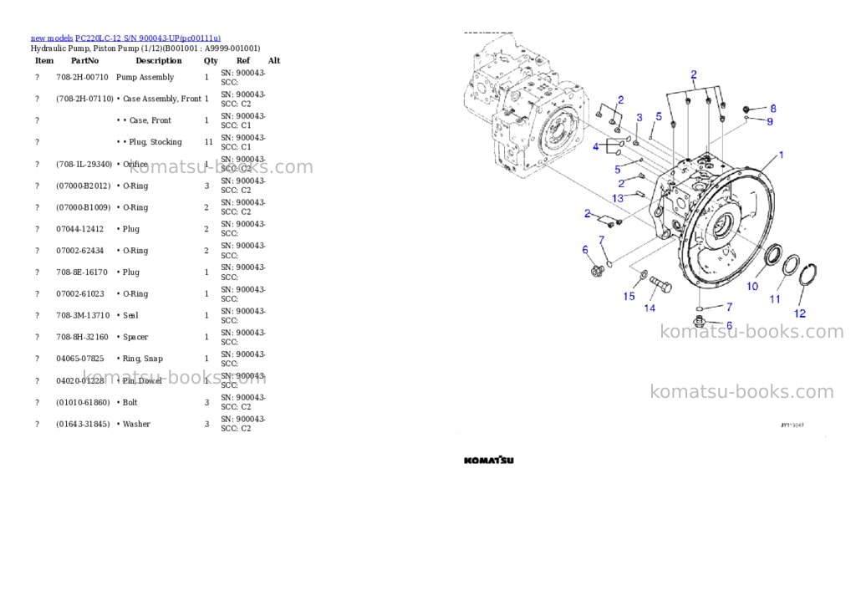Select part number (07000-B2012)

click(x=83, y=186)
